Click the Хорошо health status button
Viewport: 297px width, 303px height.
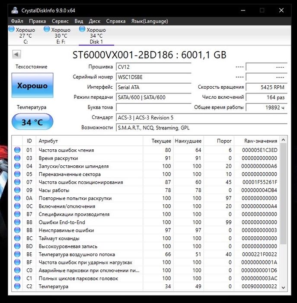point(32,85)
